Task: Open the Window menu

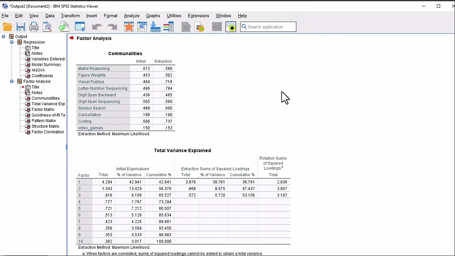Action: point(223,16)
